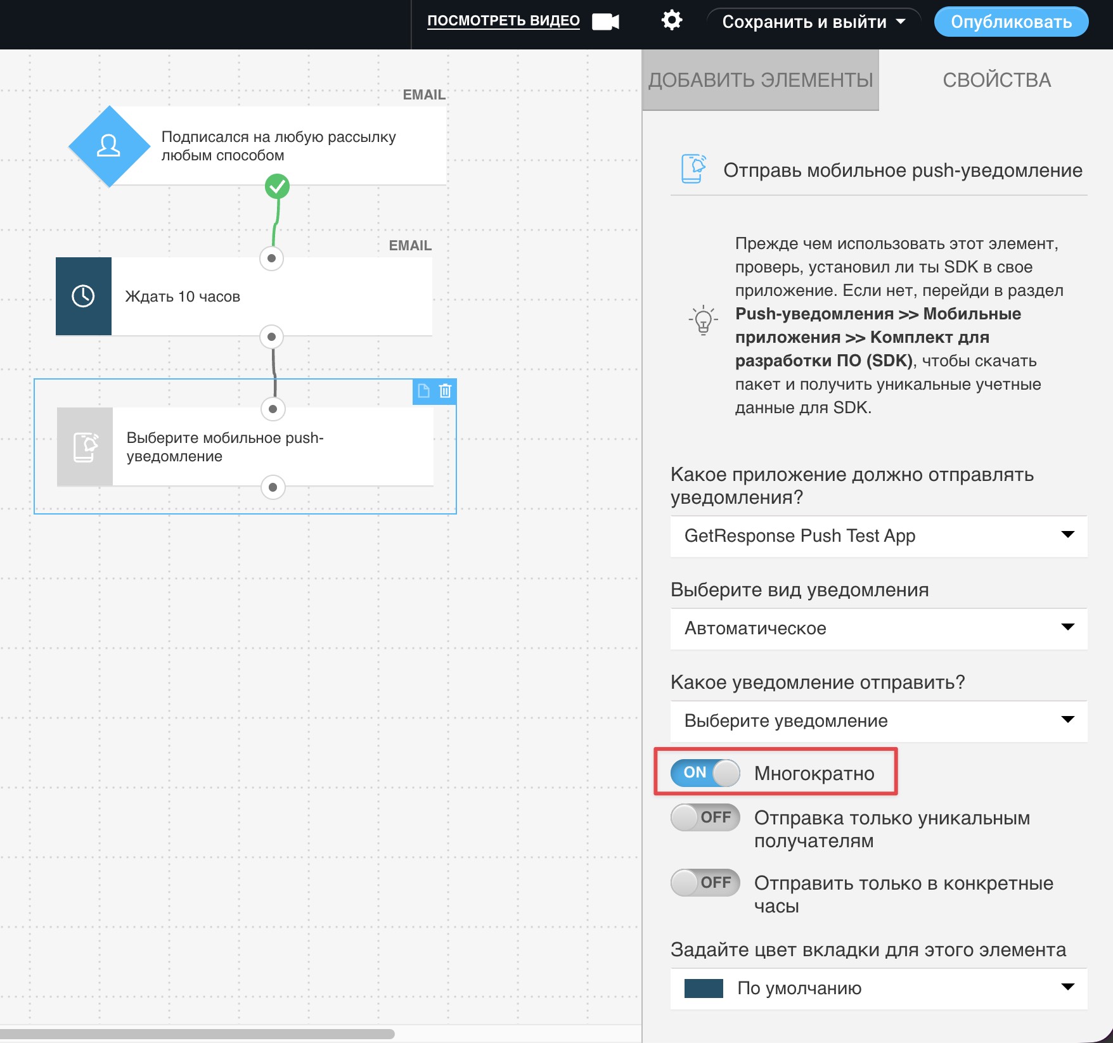
Task: Expand the Автоматическое notification type dropdown
Action: pyautogui.click(x=878, y=629)
